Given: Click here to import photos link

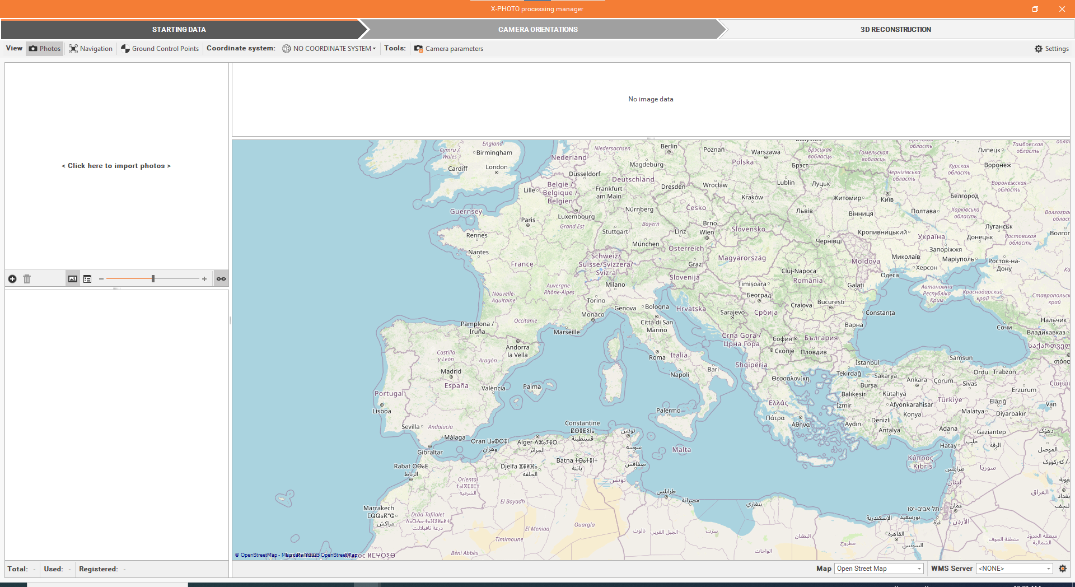Looking at the screenshot, I should pyautogui.click(x=116, y=166).
